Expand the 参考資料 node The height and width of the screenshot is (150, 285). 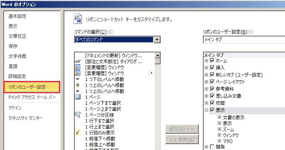coord(206,89)
